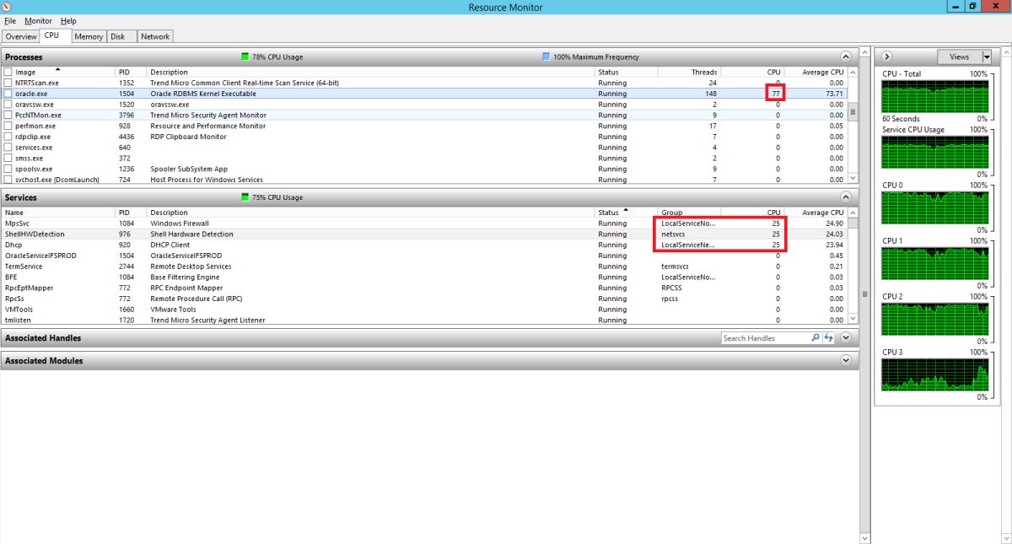The image size is (1012, 544).
Task: Check the oravssw.exe process checkbox
Action: [x=8, y=105]
